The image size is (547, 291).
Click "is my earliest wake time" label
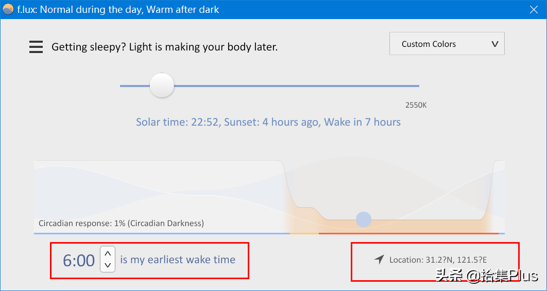coord(178,260)
